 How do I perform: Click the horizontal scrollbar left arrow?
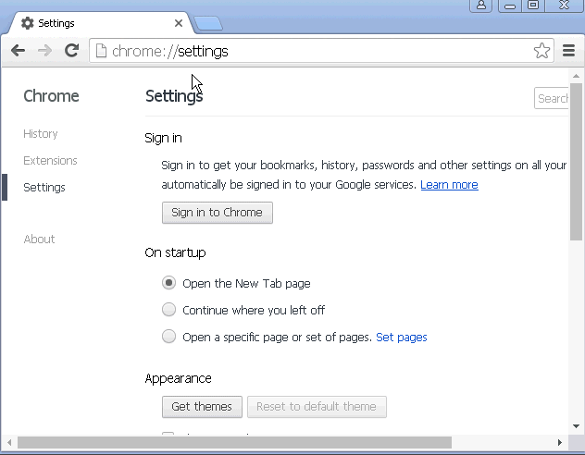[9, 442]
